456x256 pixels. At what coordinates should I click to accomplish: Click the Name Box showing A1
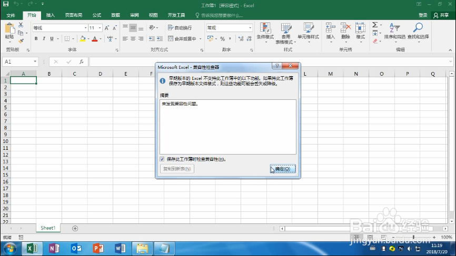(x=21, y=62)
